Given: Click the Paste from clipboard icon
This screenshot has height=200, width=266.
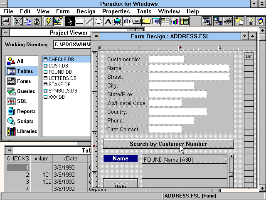Looking at the screenshot, I should coord(37,21).
